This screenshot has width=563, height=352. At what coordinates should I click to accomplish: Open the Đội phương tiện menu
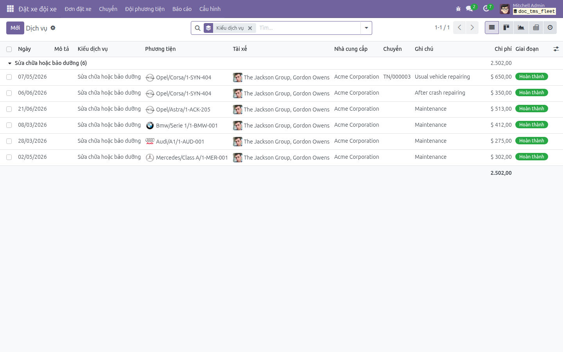[145, 9]
